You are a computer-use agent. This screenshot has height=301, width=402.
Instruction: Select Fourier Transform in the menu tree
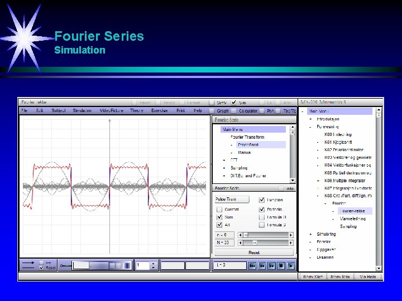(x=247, y=137)
